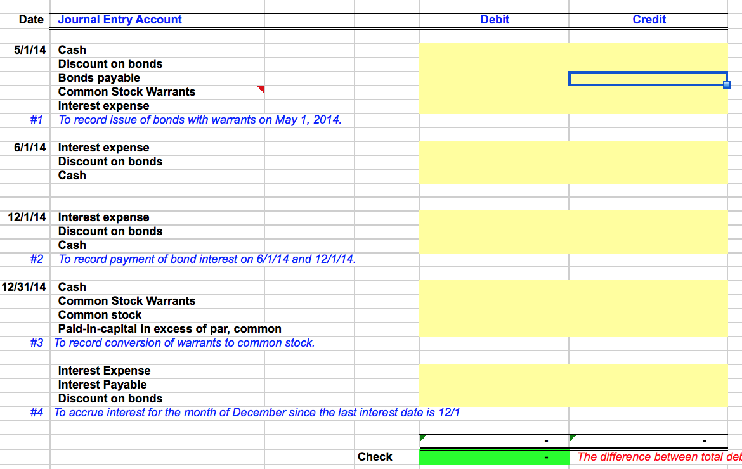Click the Credit cell for 6/1/14 Cash
This screenshot has width=742, height=469.
648,176
